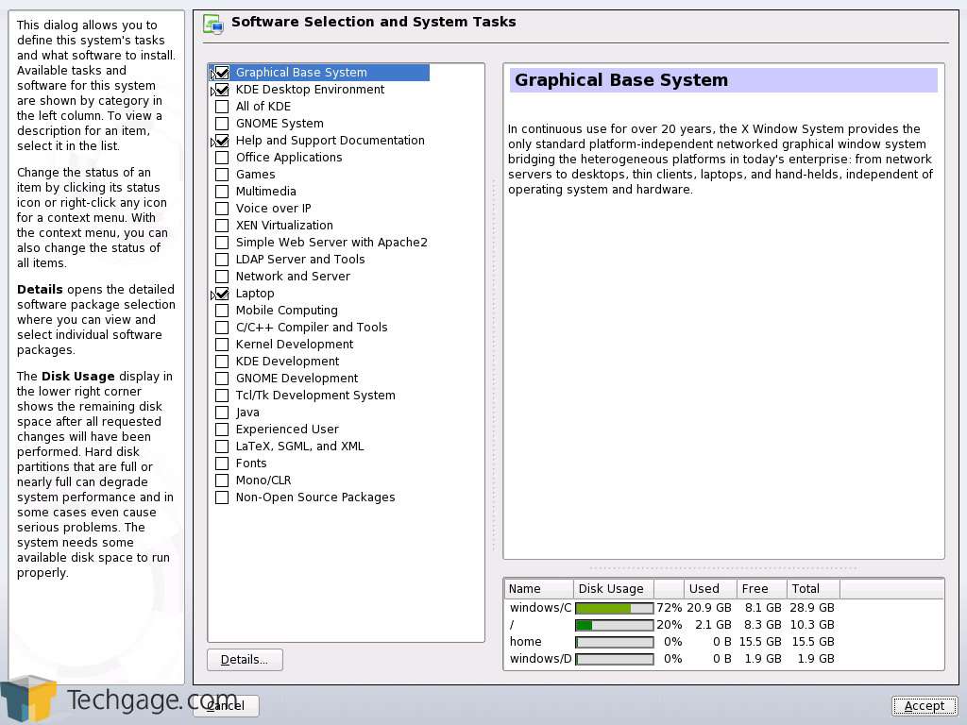Click the Cancel button
The image size is (967, 725).
pos(227,706)
